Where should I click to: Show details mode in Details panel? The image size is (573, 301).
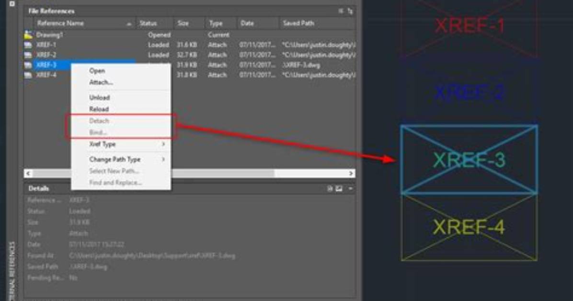(330, 189)
